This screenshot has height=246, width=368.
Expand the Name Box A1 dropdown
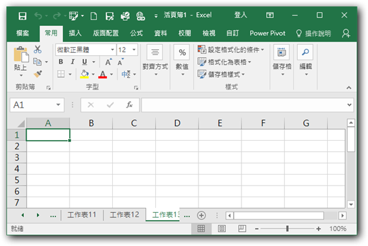click(x=58, y=105)
